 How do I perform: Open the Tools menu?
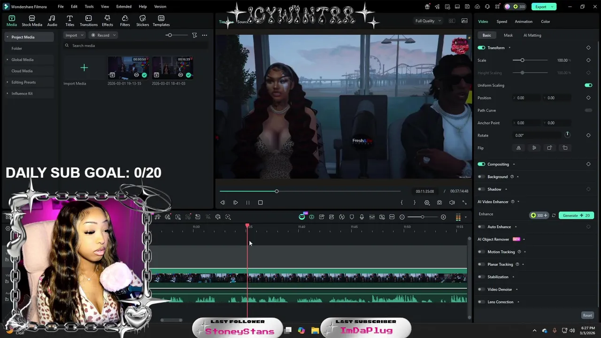(x=89, y=7)
